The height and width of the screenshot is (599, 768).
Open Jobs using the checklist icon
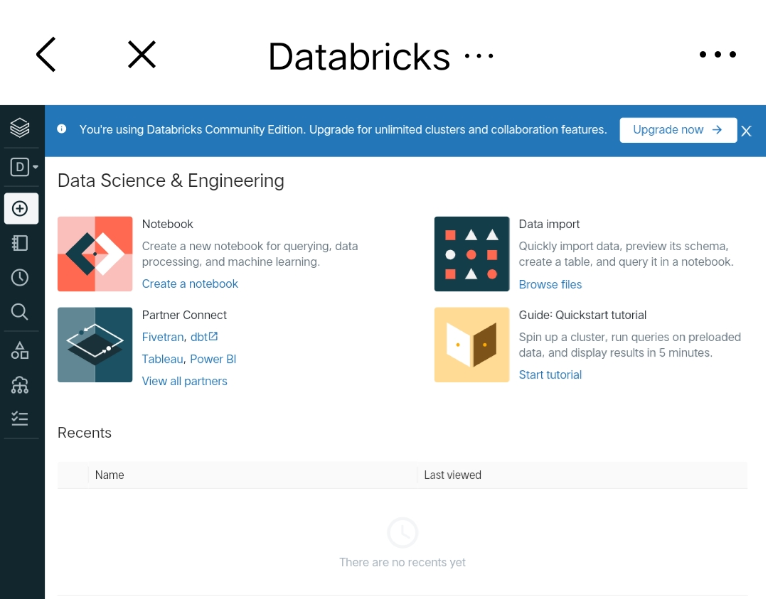[21, 419]
